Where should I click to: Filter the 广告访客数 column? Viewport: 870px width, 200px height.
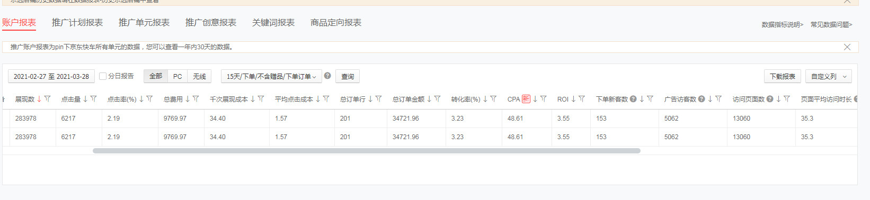tap(718, 99)
